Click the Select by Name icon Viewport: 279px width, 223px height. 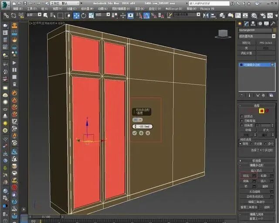tap(53, 16)
